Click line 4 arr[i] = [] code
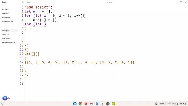The height and width of the screenshot is (106, 188). point(46,20)
